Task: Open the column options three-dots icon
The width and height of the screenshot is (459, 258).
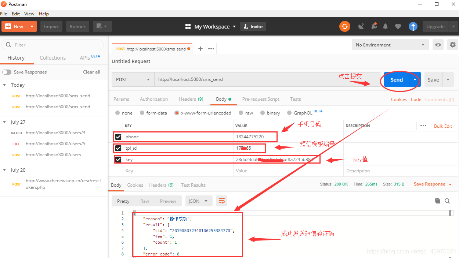Action: click(x=423, y=126)
